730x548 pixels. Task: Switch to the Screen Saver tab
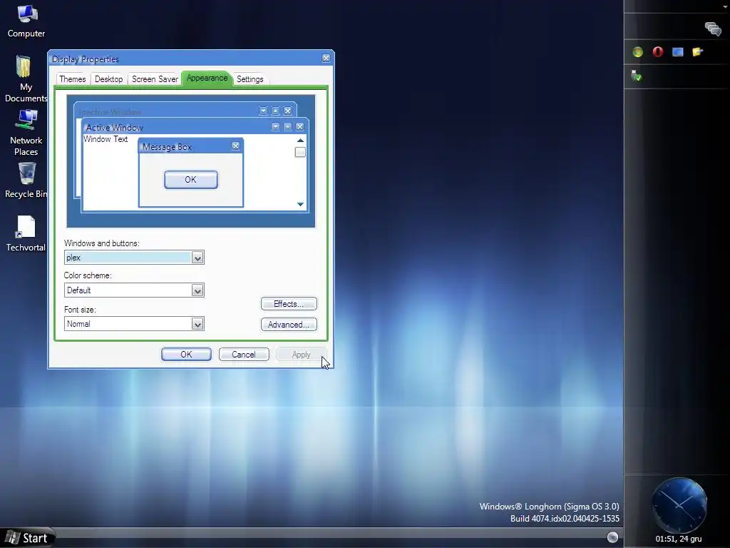(x=155, y=79)
